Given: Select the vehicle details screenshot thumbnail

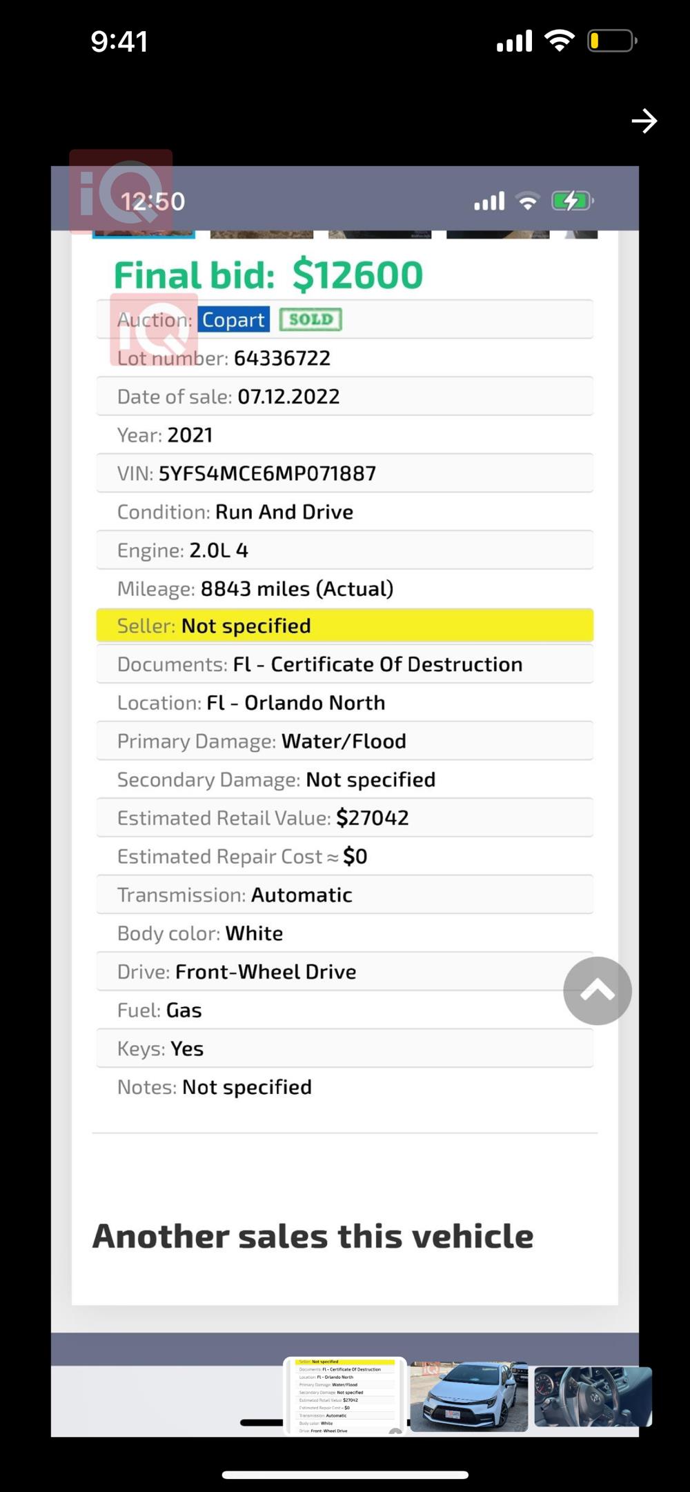Looking at the screenshot, I should (345, 1396).
